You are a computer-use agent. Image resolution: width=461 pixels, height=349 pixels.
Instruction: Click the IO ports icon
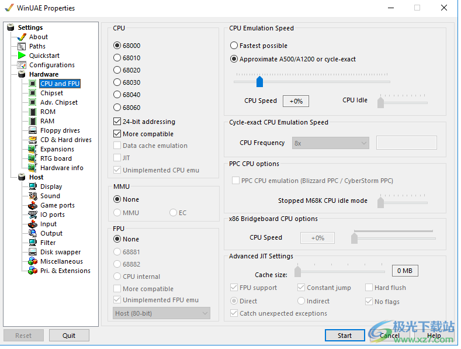33,215
